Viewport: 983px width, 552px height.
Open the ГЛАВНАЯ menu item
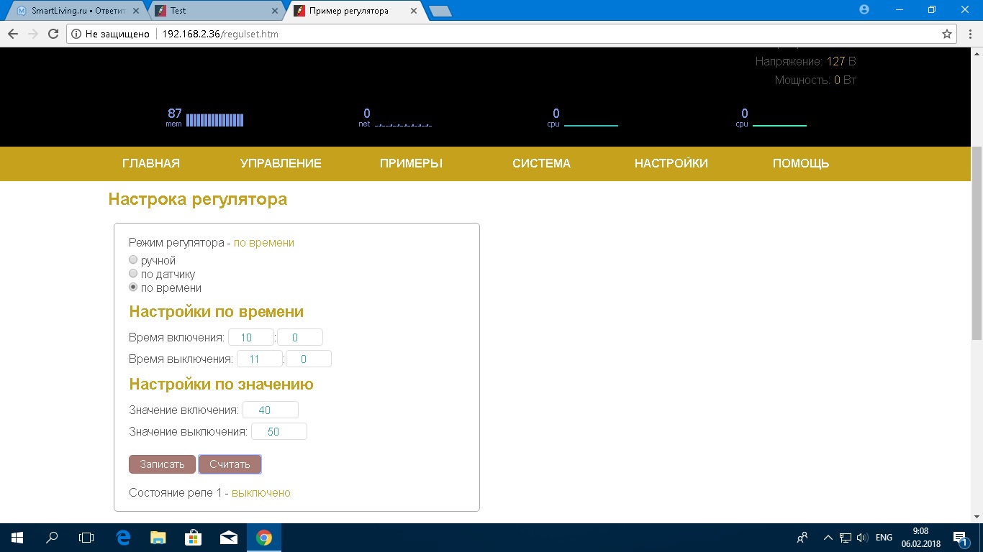(151, 164)
